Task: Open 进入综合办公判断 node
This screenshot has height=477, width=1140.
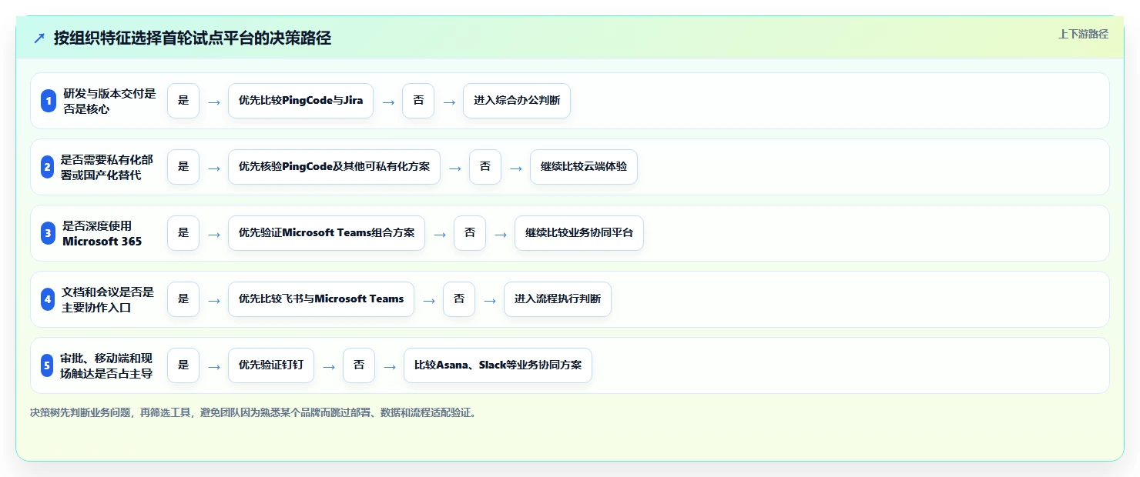Action: 517,101
